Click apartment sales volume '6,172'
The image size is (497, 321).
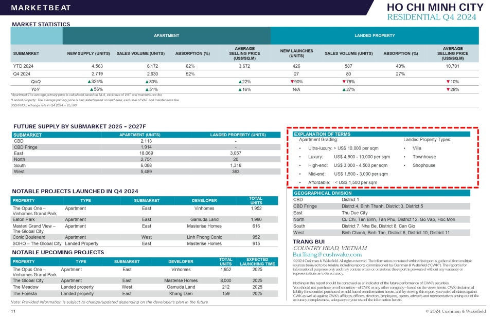coord(152,66)
